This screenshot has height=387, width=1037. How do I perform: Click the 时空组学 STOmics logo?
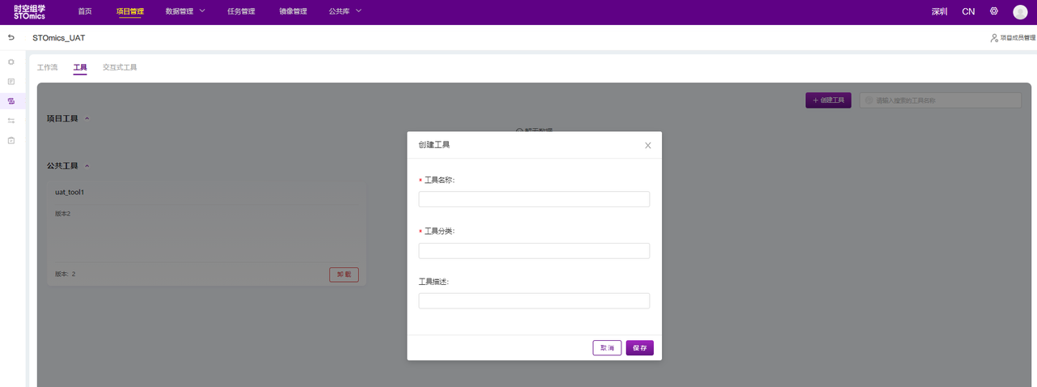point(30,12)
